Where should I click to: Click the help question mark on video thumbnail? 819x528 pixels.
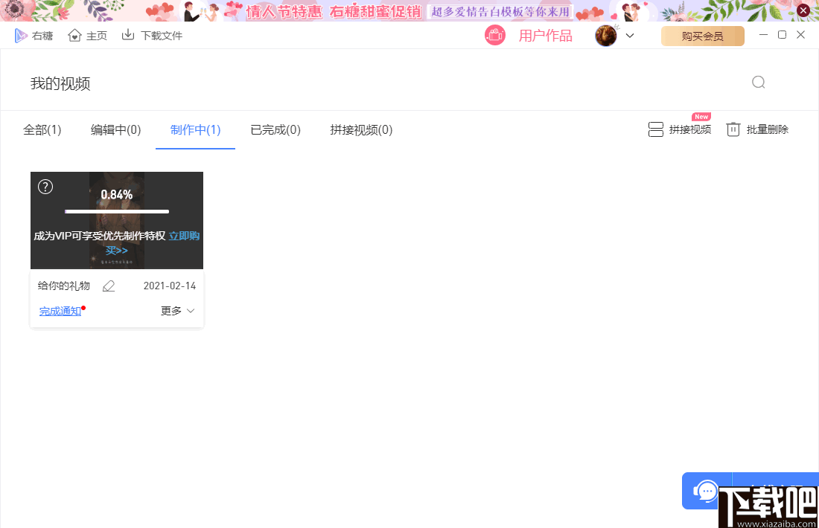point(45,187)
